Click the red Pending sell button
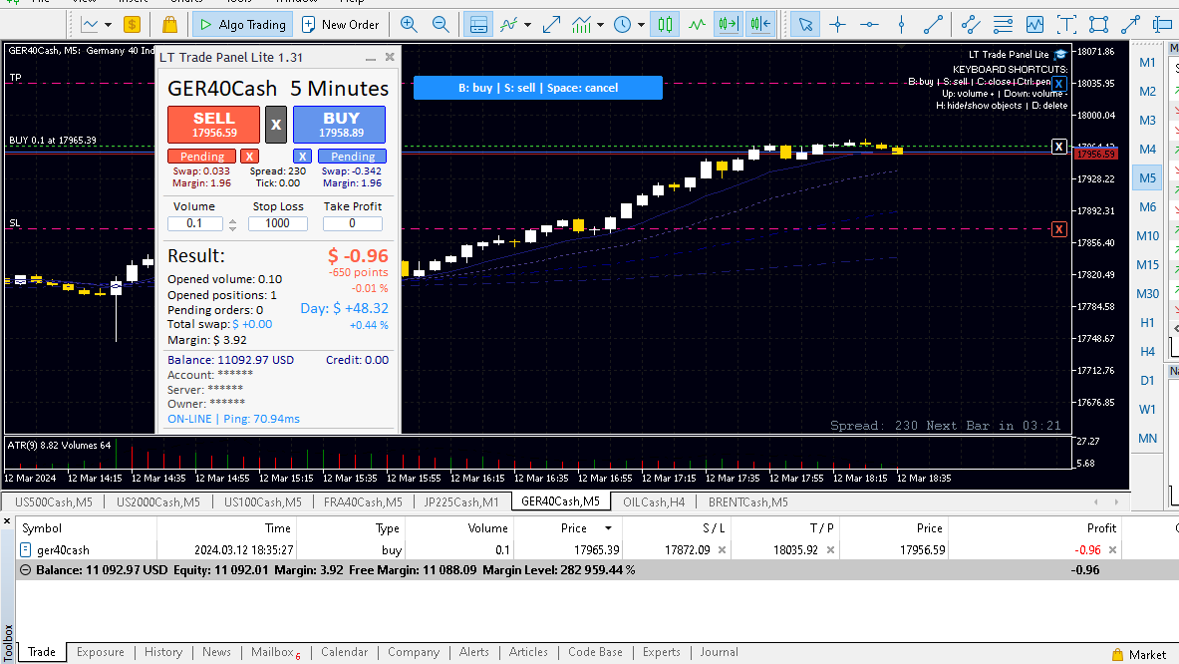The width and height of the screenshot is (1179, 664). pyautogui.click(x=201, y=157)
